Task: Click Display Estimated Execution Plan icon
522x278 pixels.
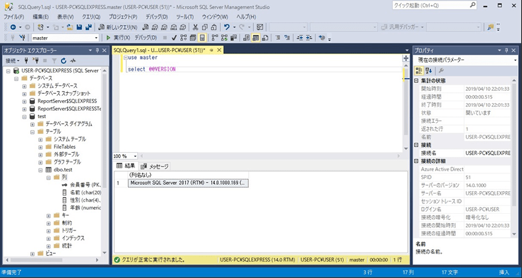Action: pos(183,38)
